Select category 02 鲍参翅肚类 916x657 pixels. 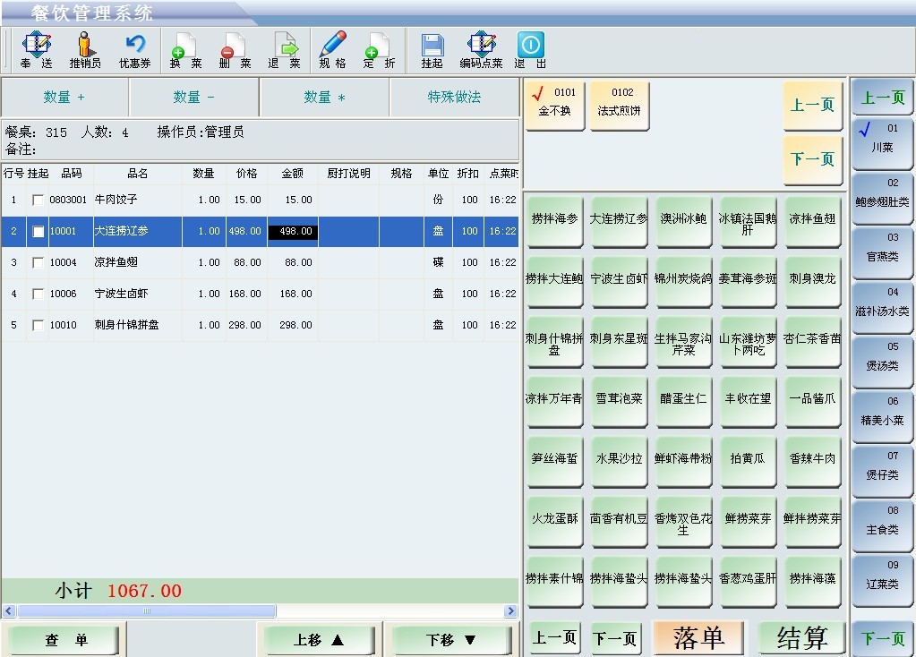(882, 198)
